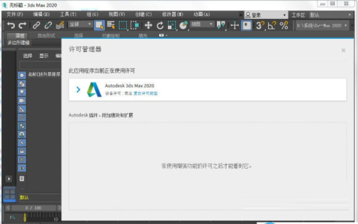358x224 pixels.
Task: Open workspace 默认 dropdown
Action: tap(331, 15)
